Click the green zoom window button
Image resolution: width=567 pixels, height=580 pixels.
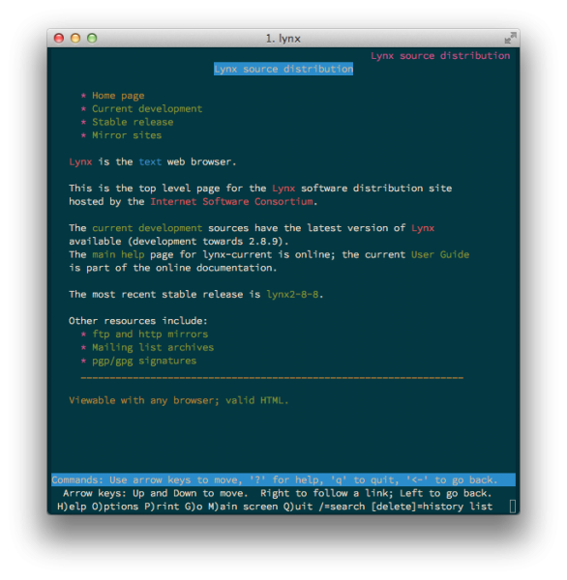tap(92, 38)
